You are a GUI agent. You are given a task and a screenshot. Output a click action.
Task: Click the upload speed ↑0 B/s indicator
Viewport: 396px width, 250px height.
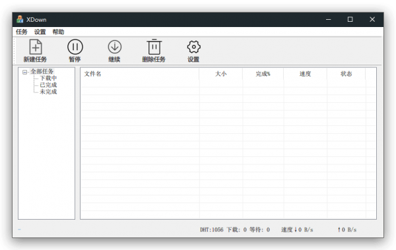pyautogui.click(x=347, y=230)
